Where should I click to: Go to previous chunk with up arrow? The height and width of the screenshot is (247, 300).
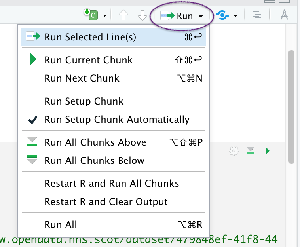coord(123,16)
